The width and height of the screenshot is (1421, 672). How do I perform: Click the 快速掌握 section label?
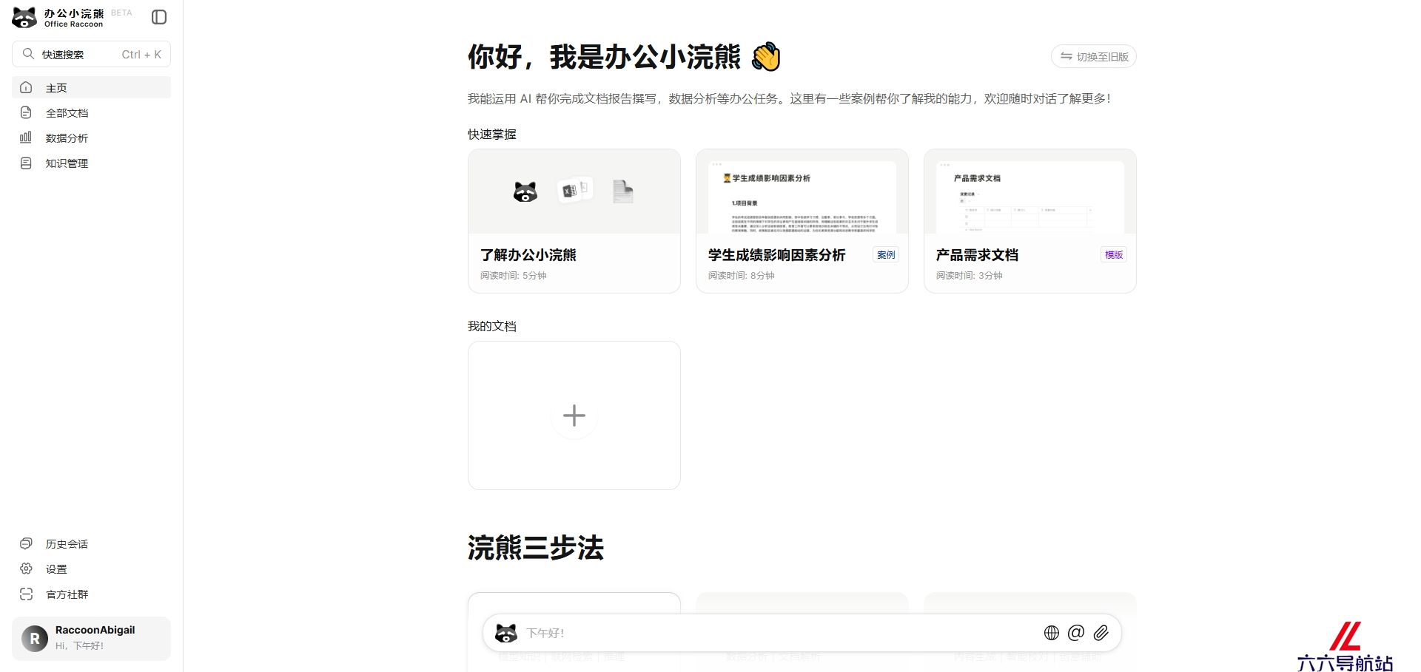[491, 134]
